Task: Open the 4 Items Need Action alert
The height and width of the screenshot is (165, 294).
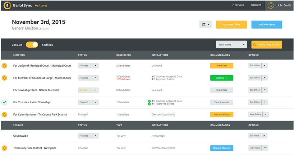Action: coord(266,44)
